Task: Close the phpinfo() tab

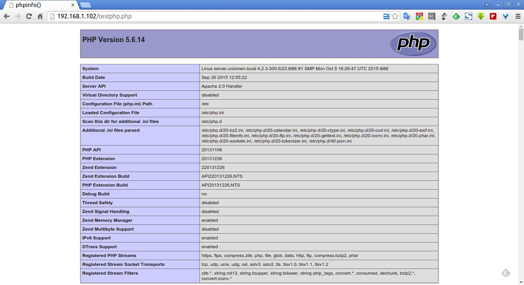Action: coord(73,5)
